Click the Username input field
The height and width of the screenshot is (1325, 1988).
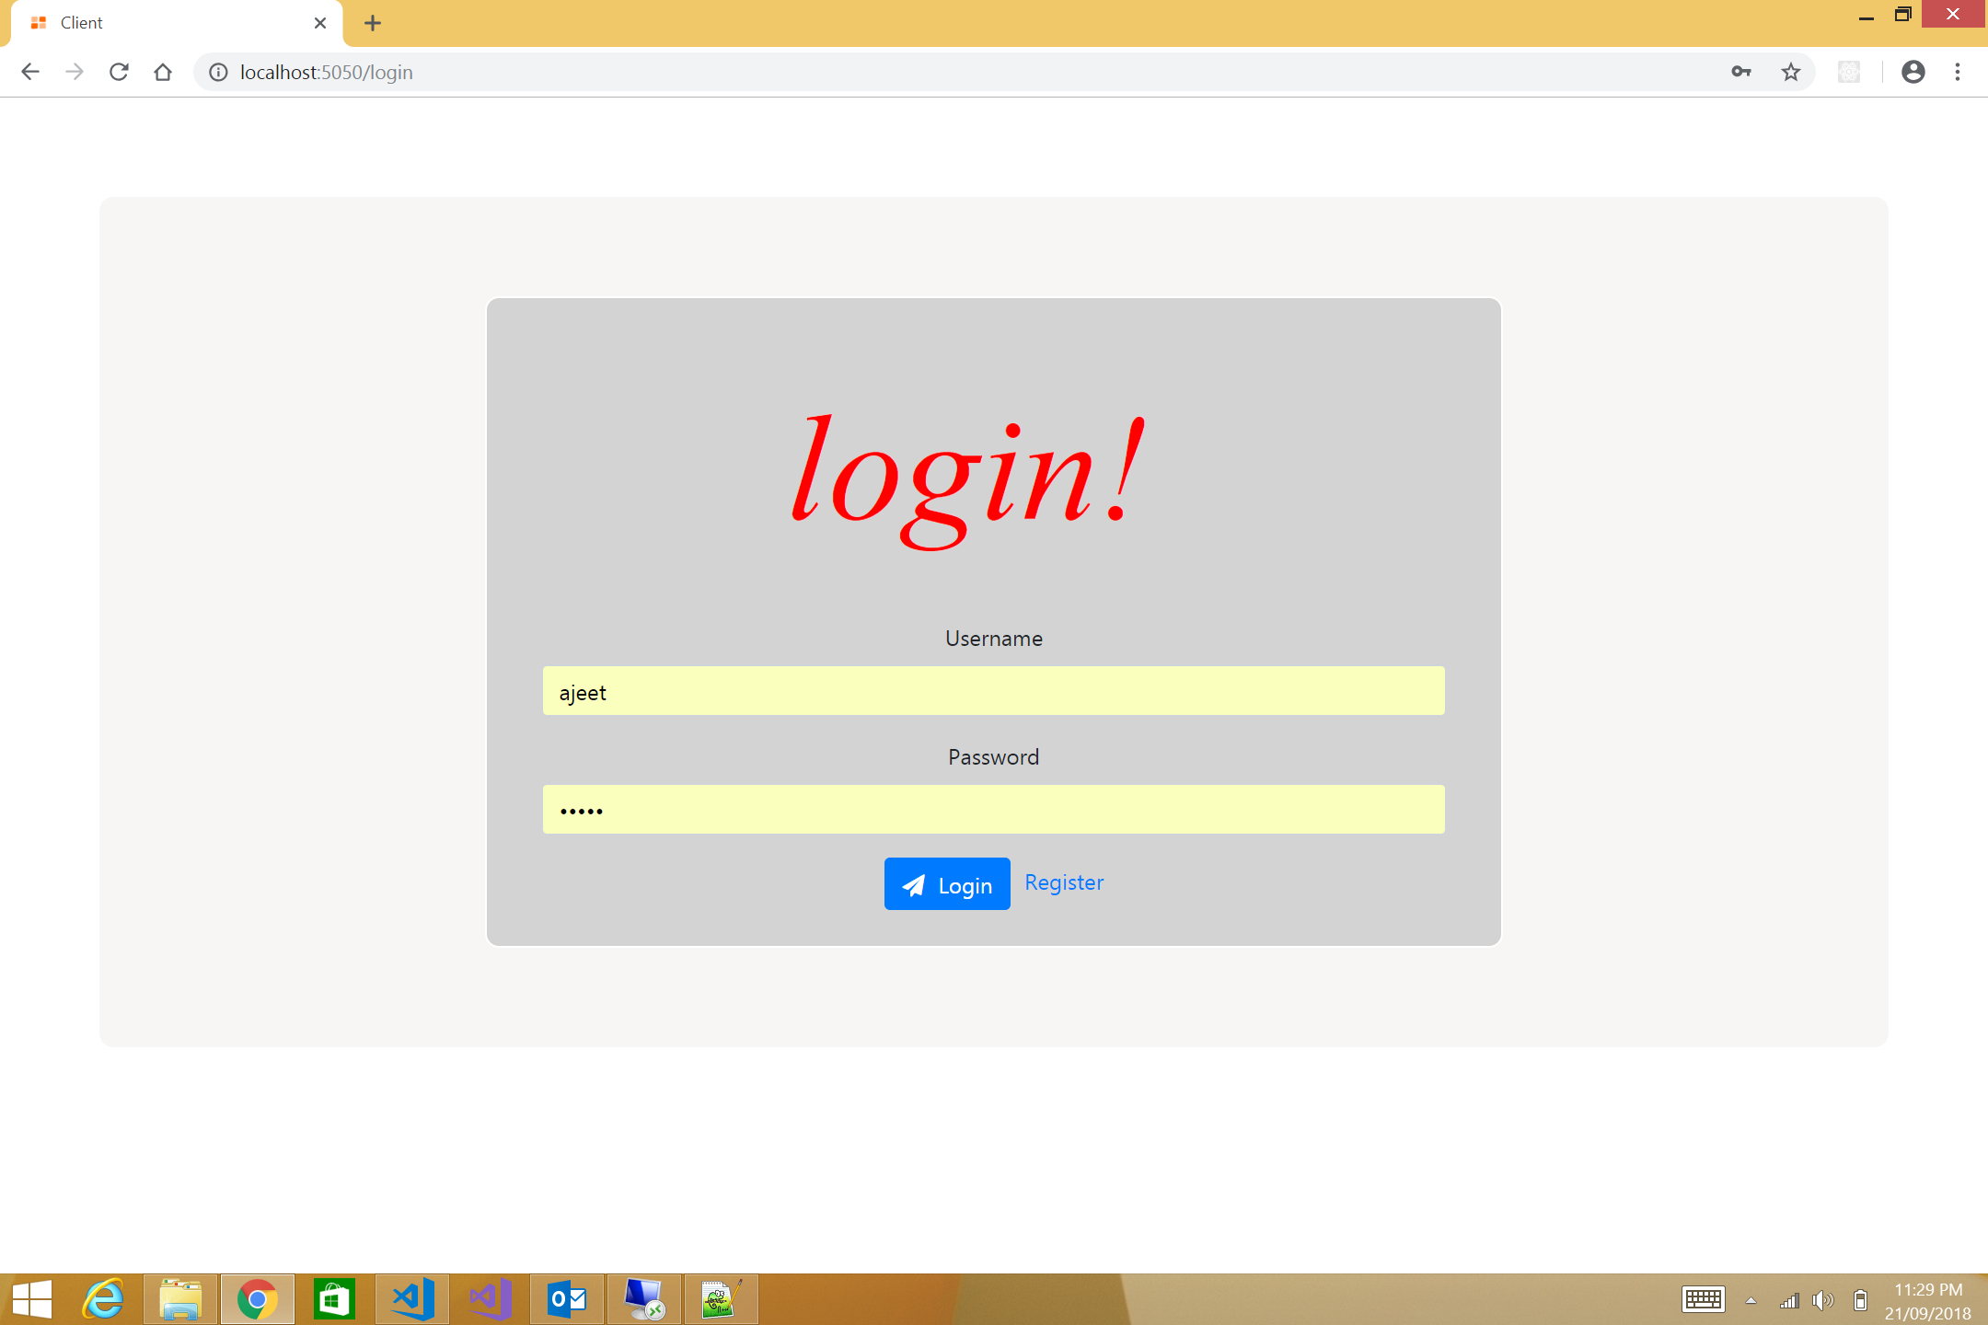pos(993,691)
